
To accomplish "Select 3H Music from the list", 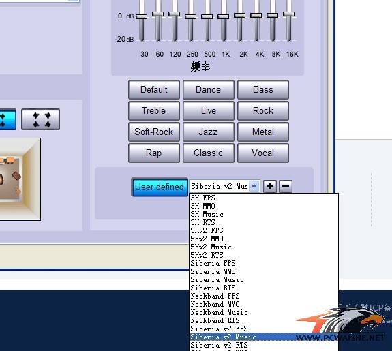I will (x=264, y=214).
